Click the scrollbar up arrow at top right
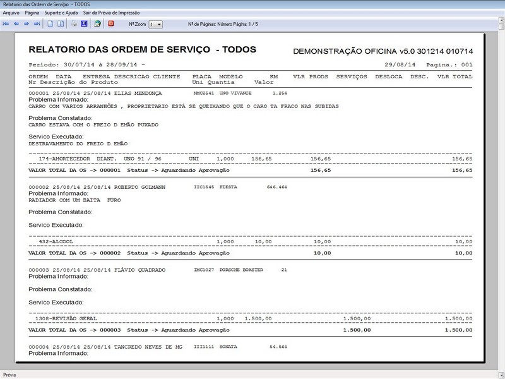505x379 pixels. click(x=501, y=20)
